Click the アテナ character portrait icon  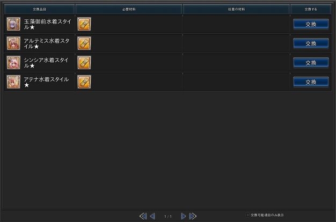click(x=13, y=82)
